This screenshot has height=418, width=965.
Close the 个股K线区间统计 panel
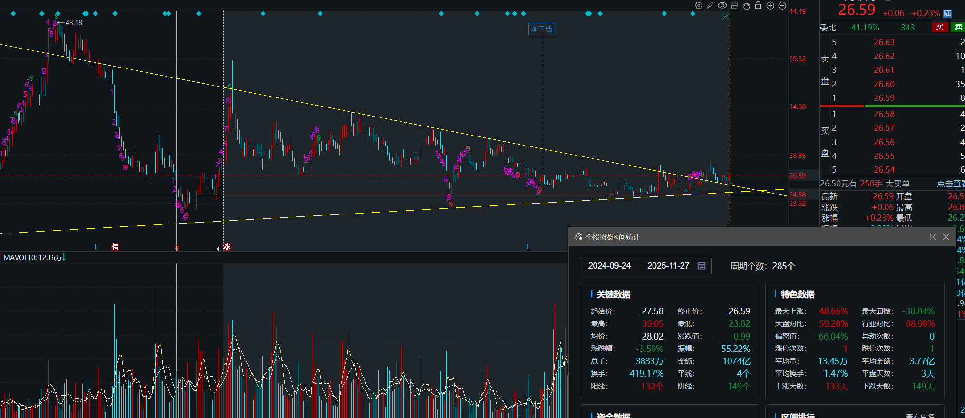(946, 237)
